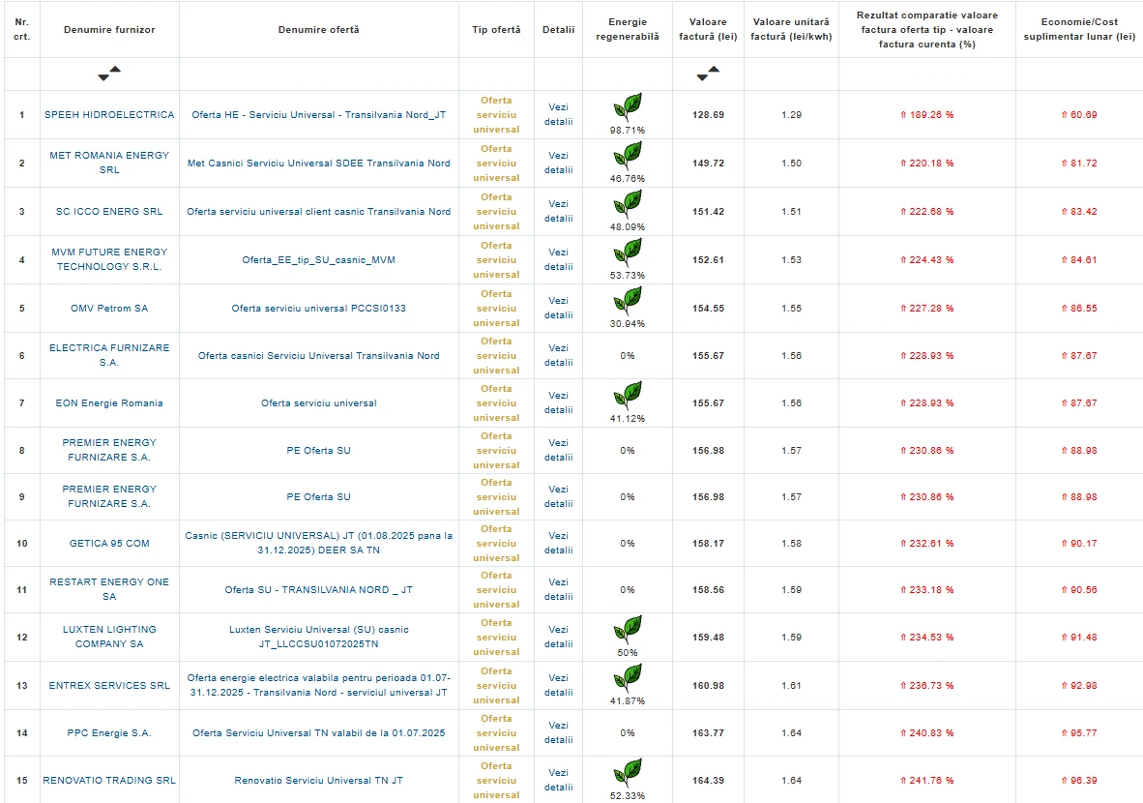The width and height of the screenshot is (1143, 803).
Task: Open offer Oferta casnici Serviciu Universal Transilvania Nord
Action: [x=318, y=355]
